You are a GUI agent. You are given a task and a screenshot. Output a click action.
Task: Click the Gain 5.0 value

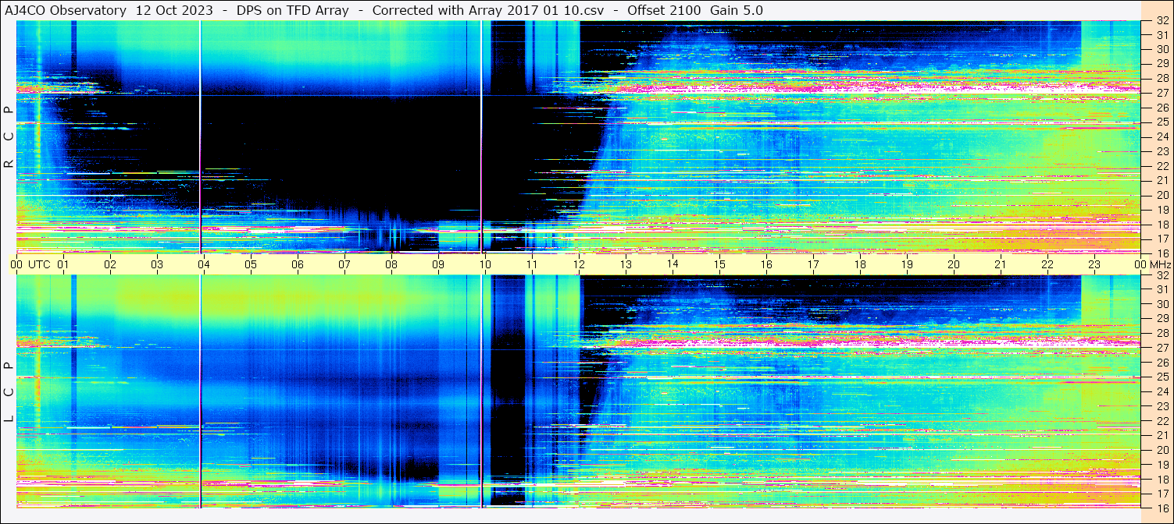pos(737,10)
